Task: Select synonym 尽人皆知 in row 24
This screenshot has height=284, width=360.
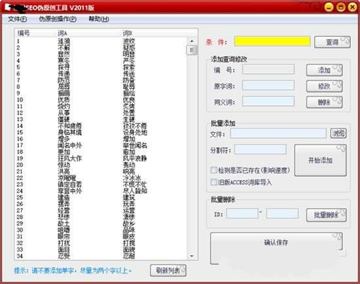Action: (135, 191)
